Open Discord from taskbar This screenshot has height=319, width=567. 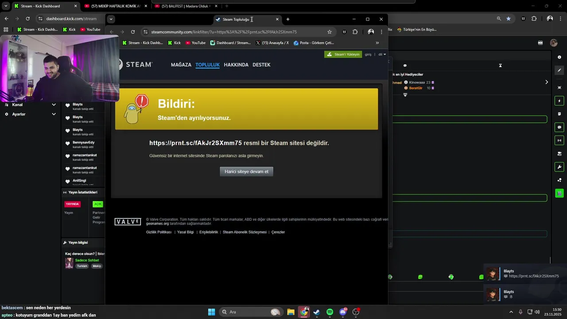pyautogui.click(x=343, y=312)
